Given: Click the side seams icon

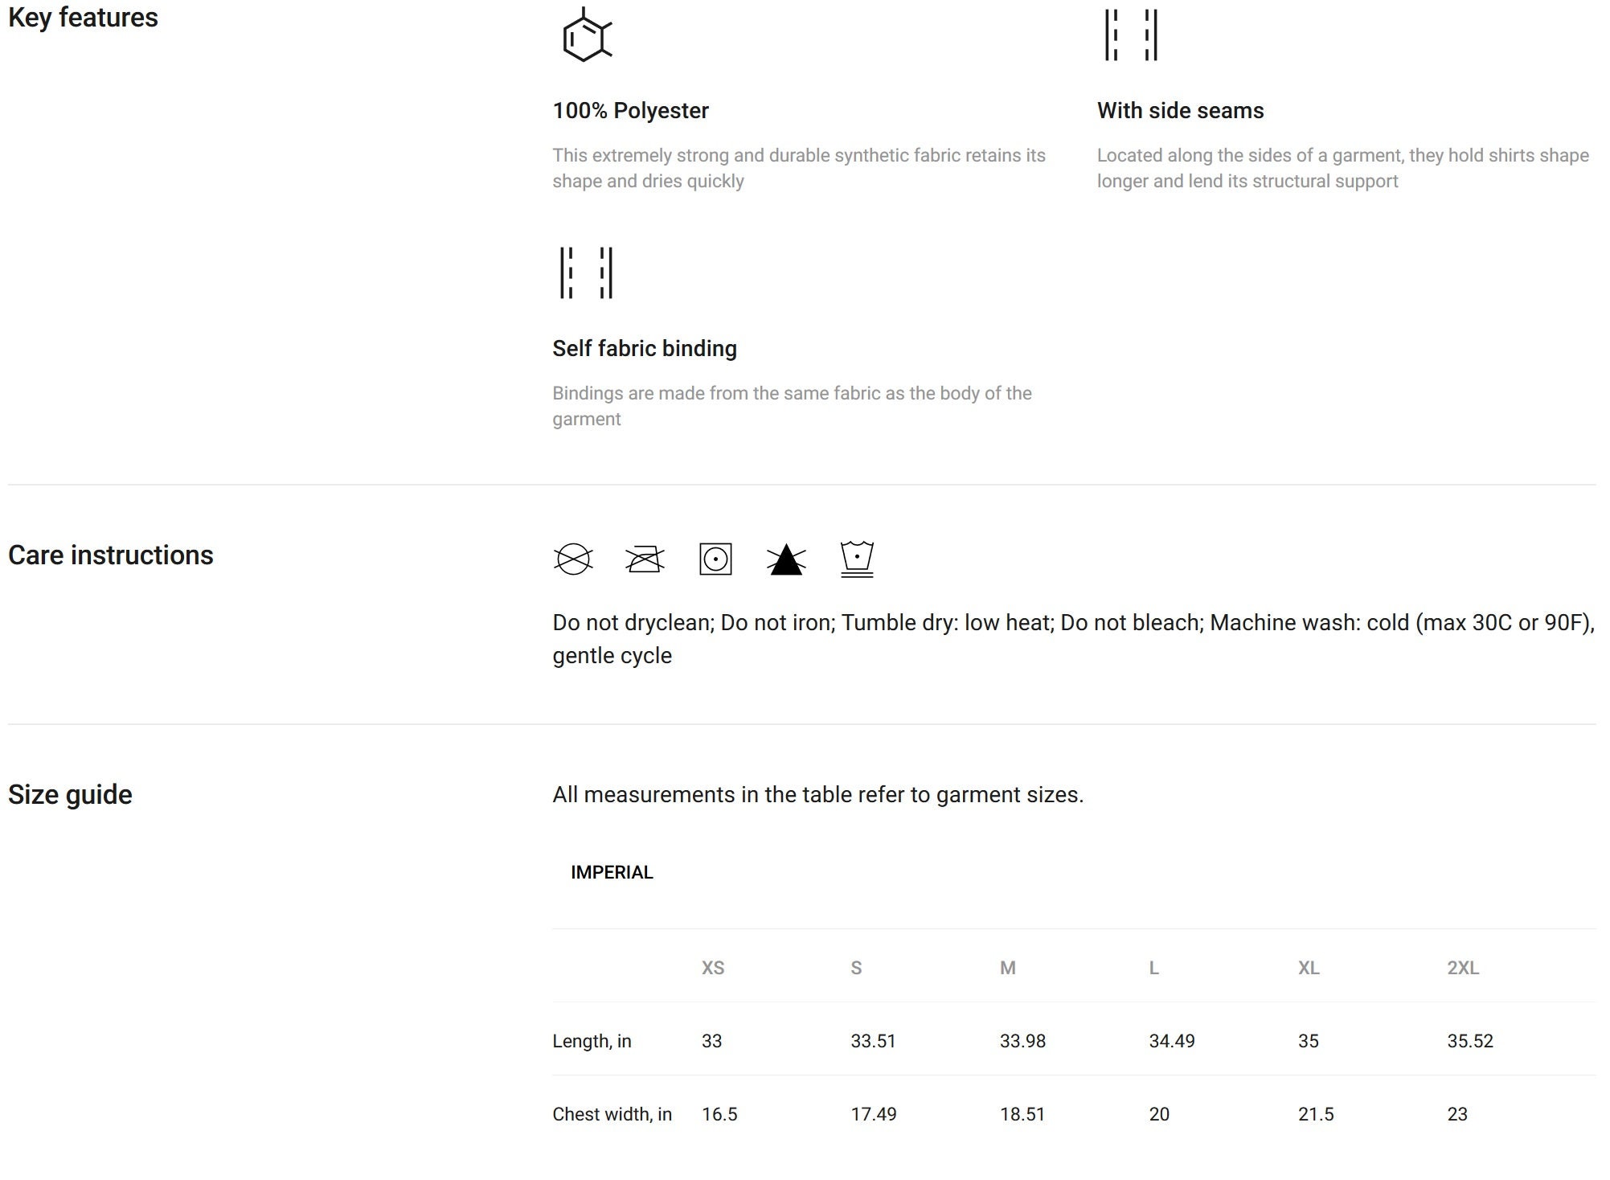Looking at the screenshot, I should pyautogui.click(x=1131, y=35).
